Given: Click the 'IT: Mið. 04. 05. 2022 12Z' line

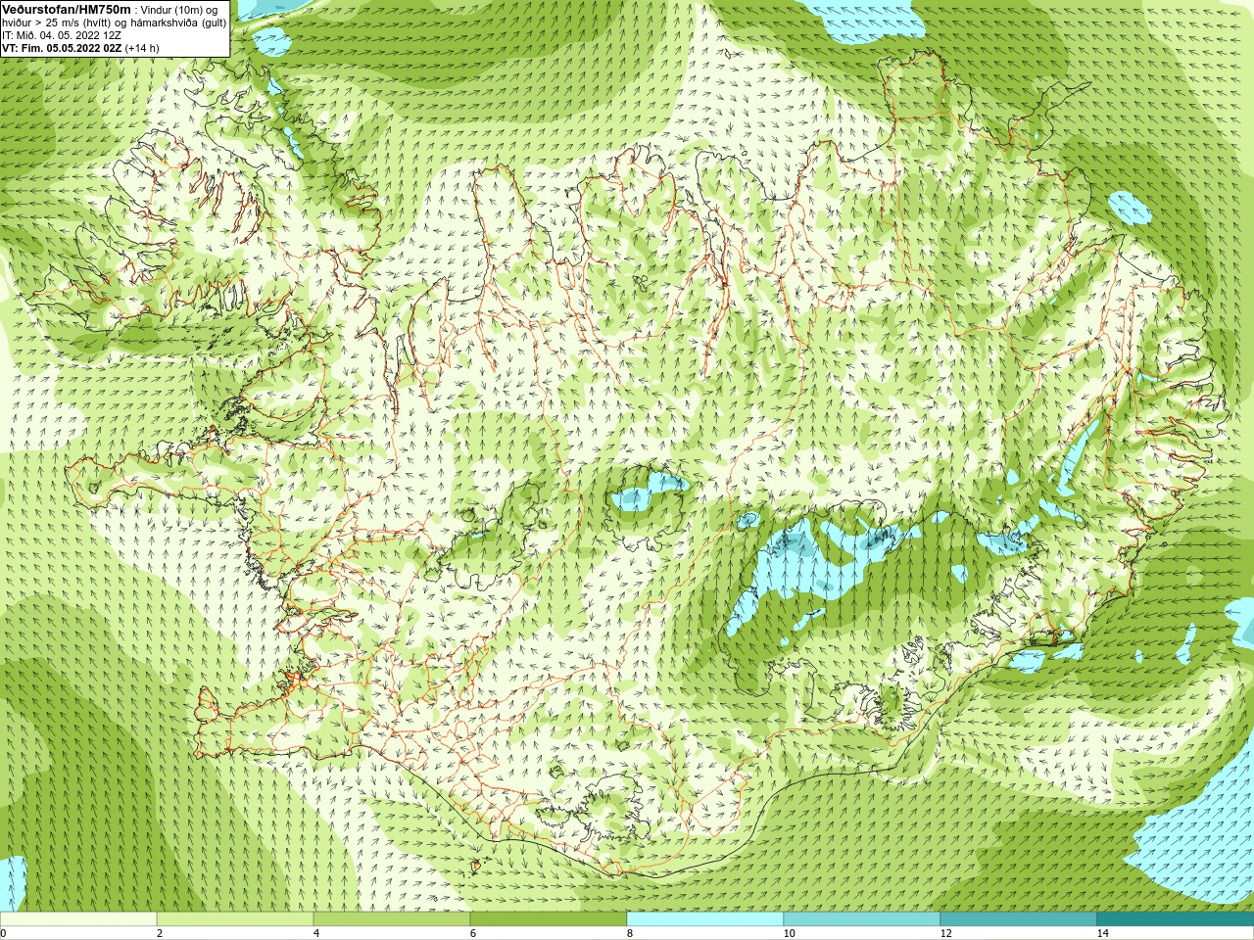Looking at the screenshot, I should (62, 35).
